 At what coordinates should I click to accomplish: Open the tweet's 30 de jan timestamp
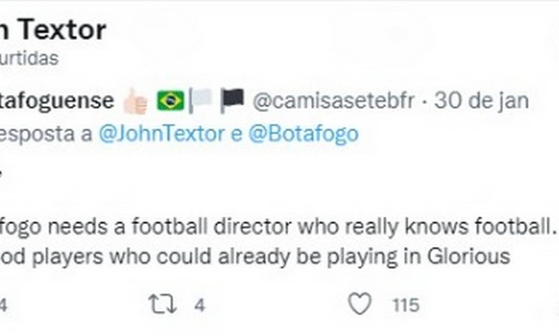(481, 101)
